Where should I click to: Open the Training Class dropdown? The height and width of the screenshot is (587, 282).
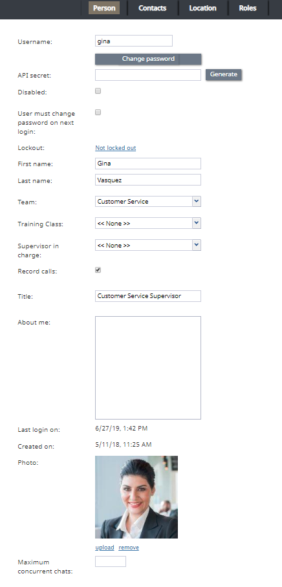(148, 223)
